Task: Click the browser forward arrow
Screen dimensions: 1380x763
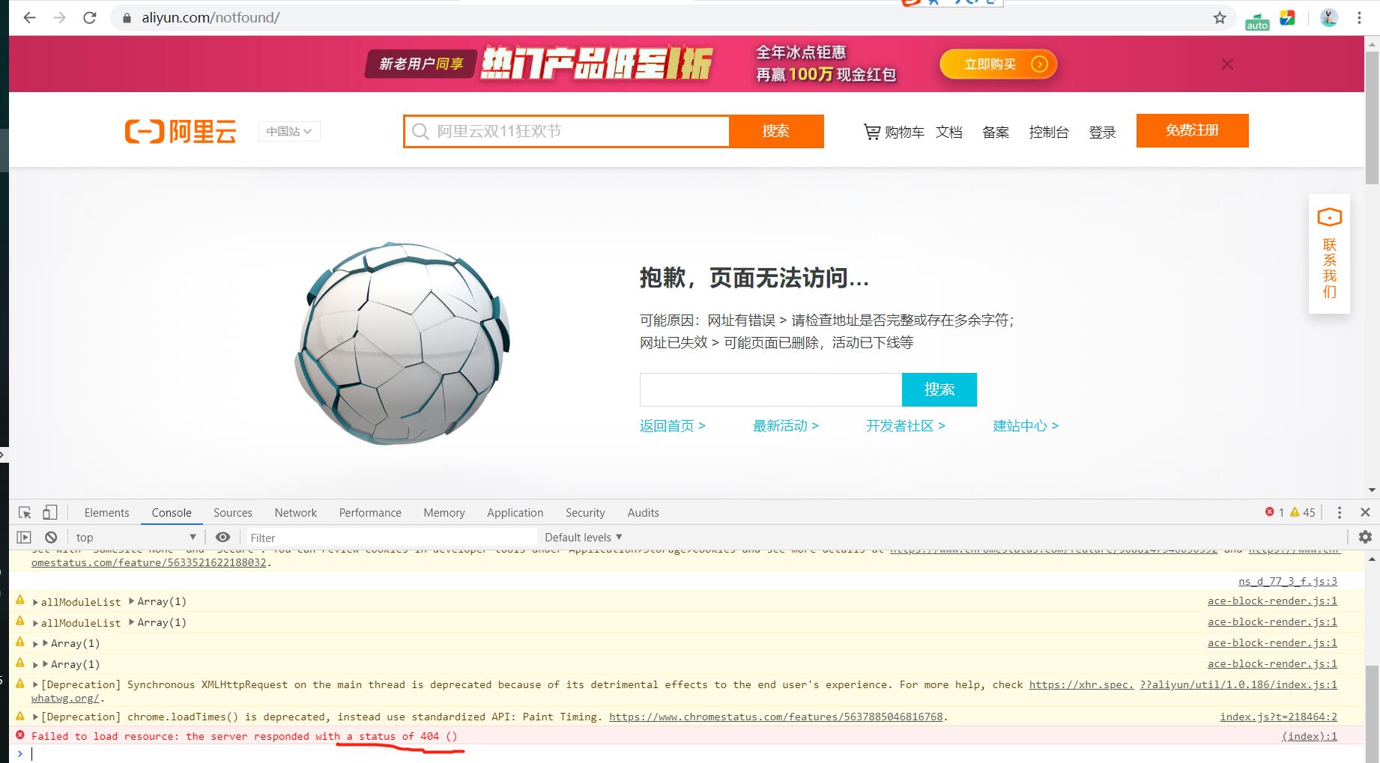Action: [x=60, y=18]
